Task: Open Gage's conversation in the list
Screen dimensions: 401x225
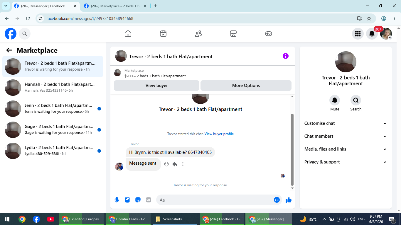Action: coord(53,130)
